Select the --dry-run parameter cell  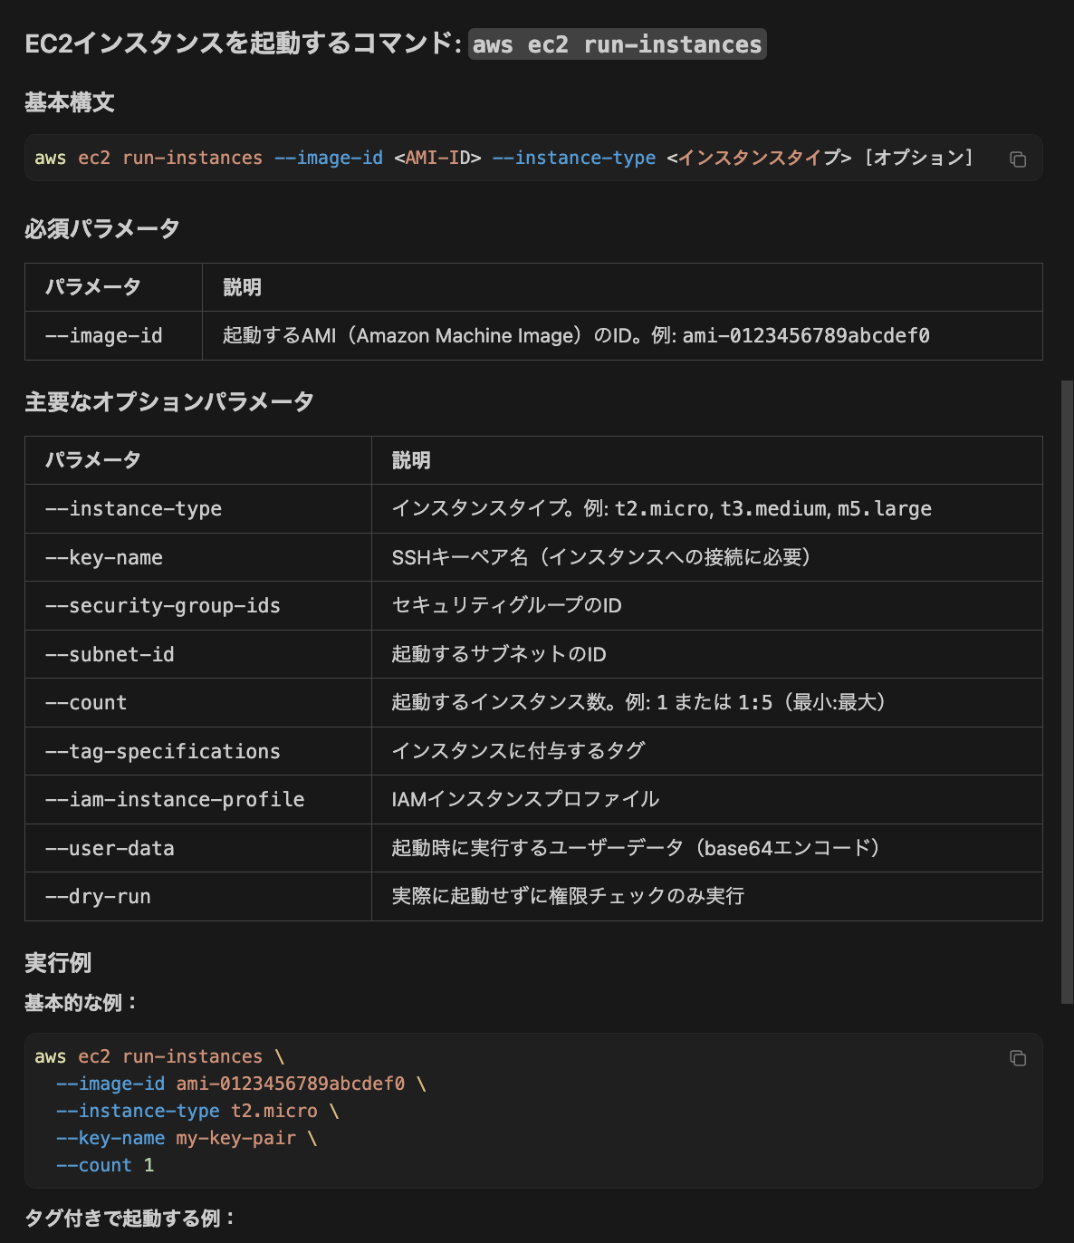(98, 896)
